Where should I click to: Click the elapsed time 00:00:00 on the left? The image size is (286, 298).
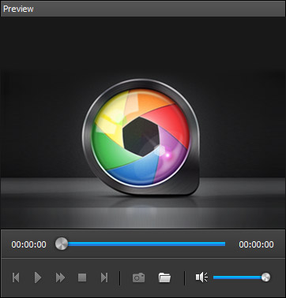click(28, 244)
